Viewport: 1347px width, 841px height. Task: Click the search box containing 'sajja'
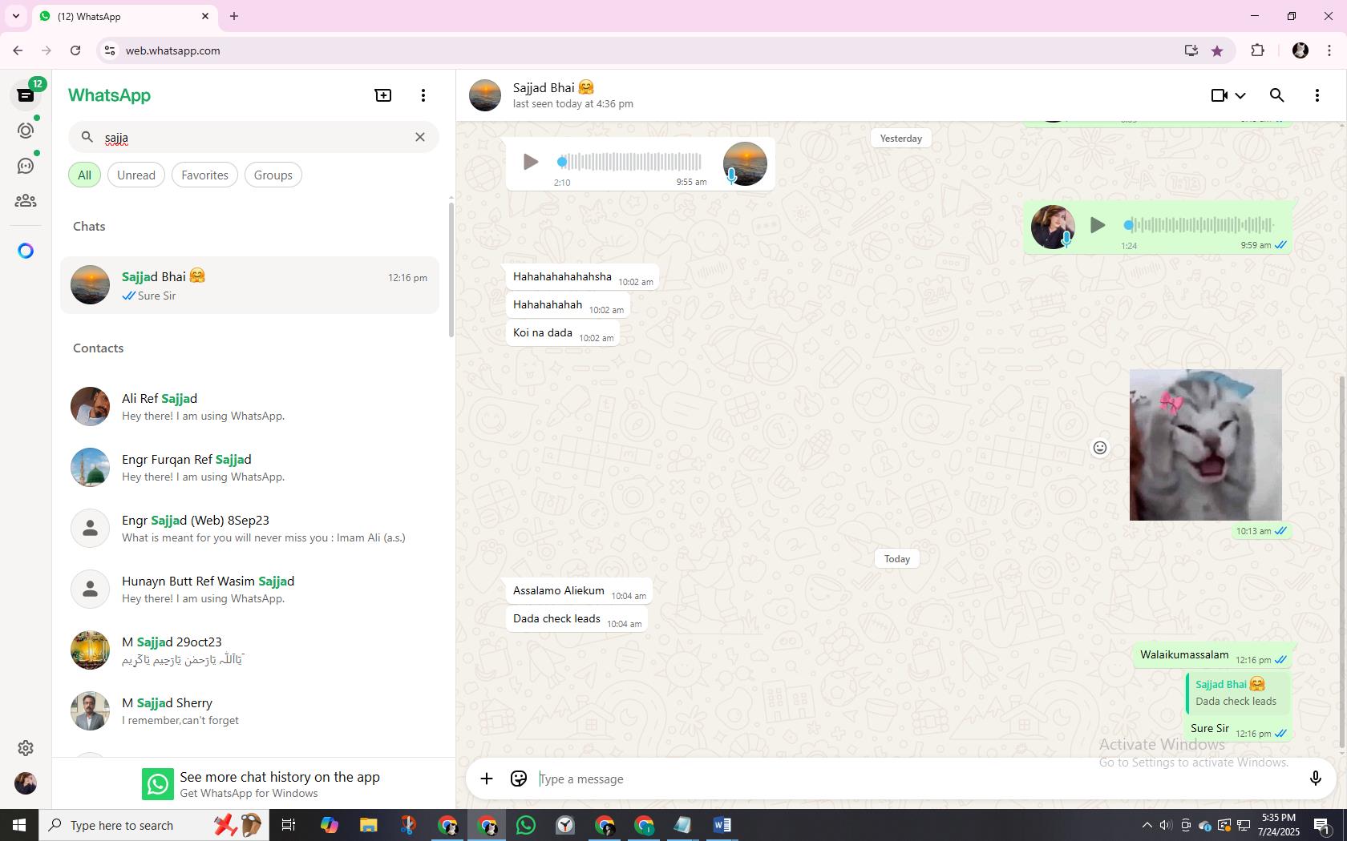(253, 138)
